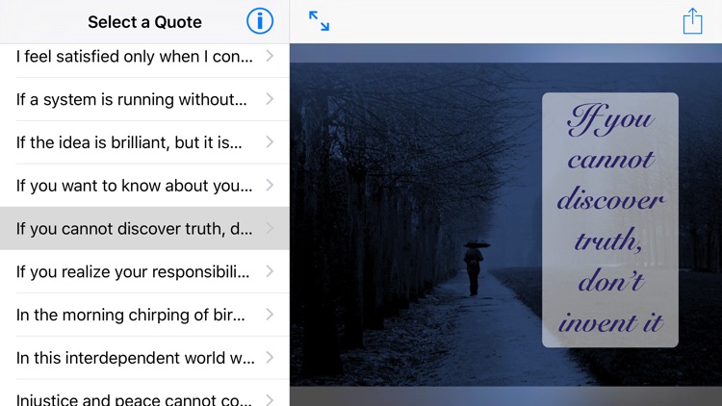Tap chevron on 'If the idea is brilliant' row

(270, 142)
